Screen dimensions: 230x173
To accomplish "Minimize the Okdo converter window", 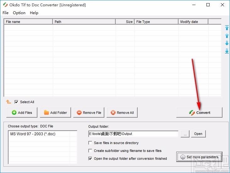I will (194, 5).
